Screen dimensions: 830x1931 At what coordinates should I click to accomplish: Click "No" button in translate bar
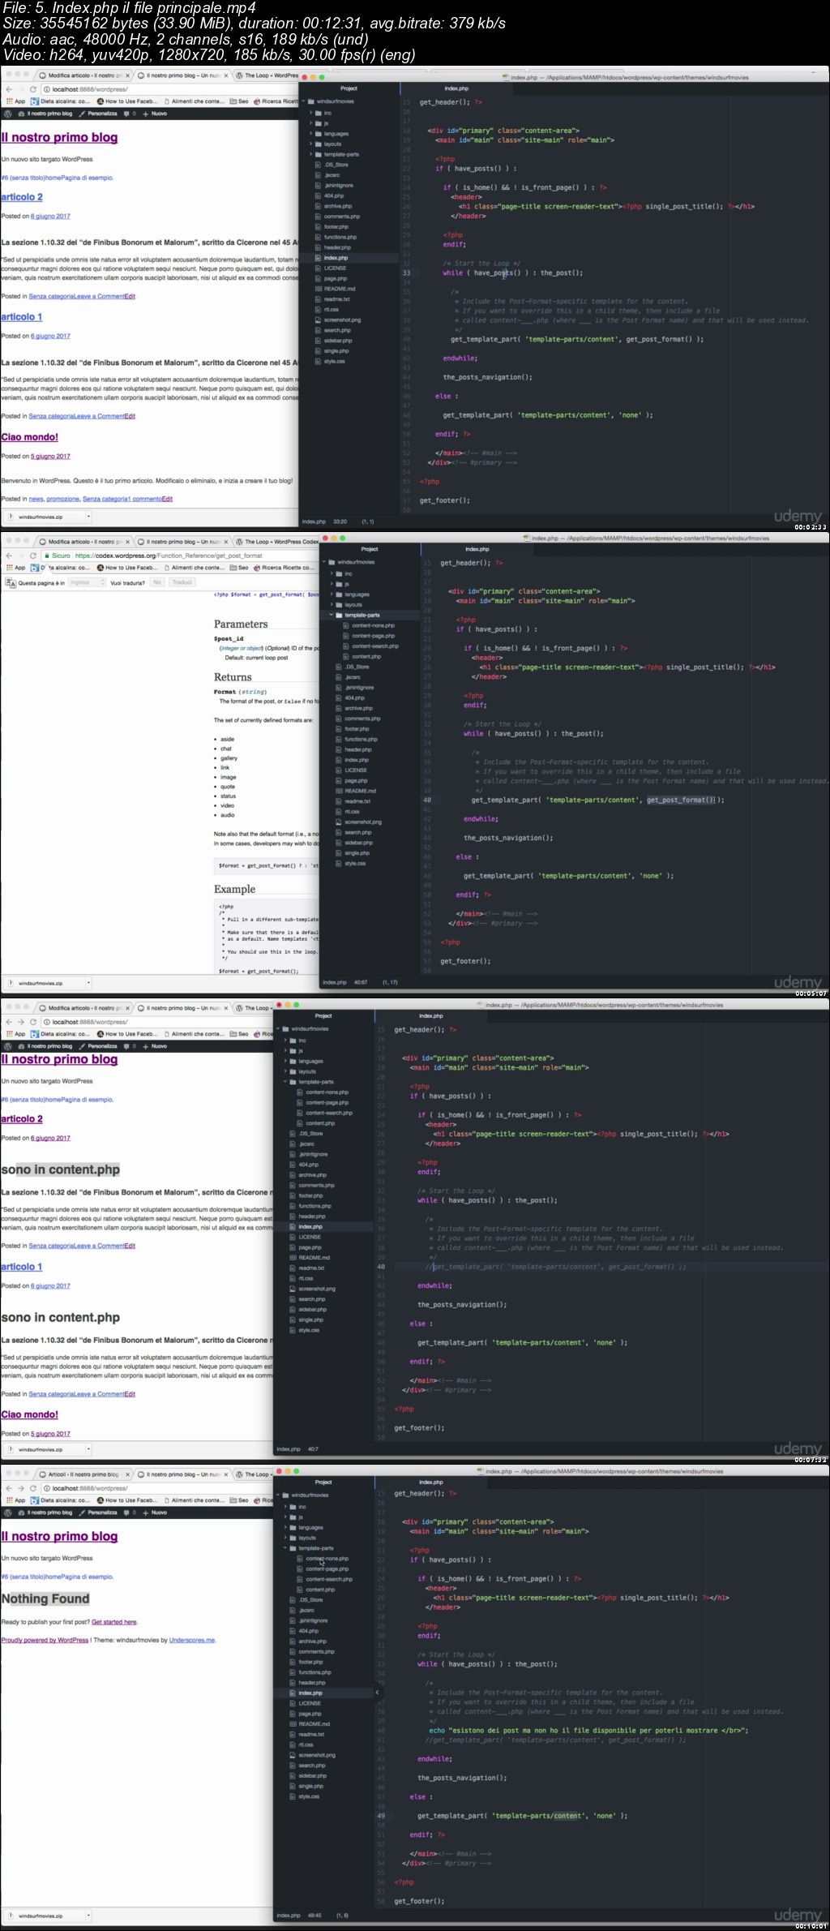coord(157,582)
